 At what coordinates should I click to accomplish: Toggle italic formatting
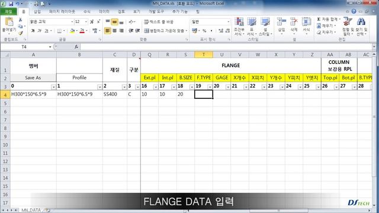coord(40,31)
